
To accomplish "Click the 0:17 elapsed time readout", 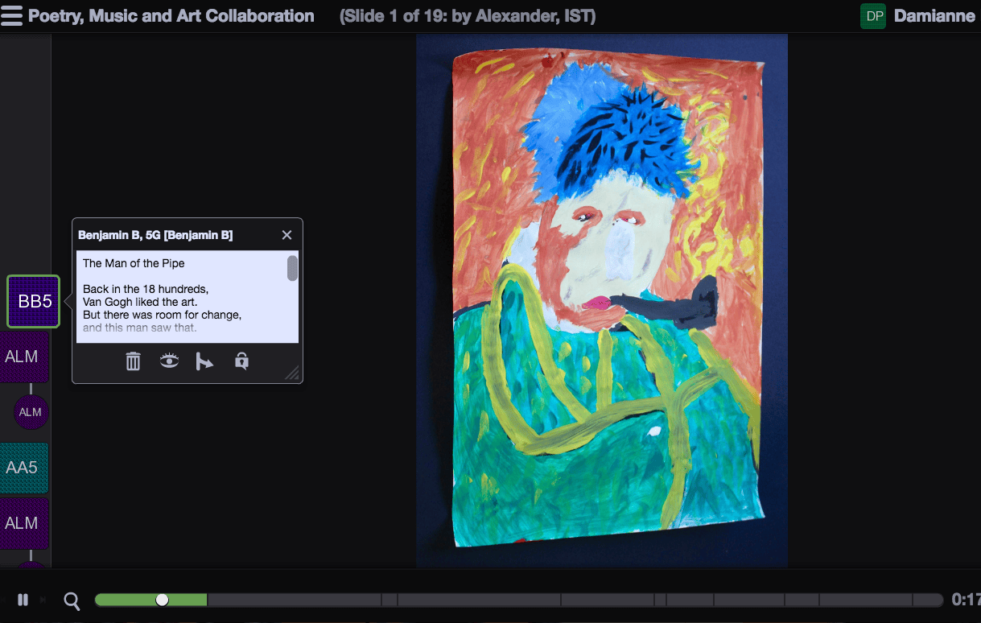I will coord(966,600).
